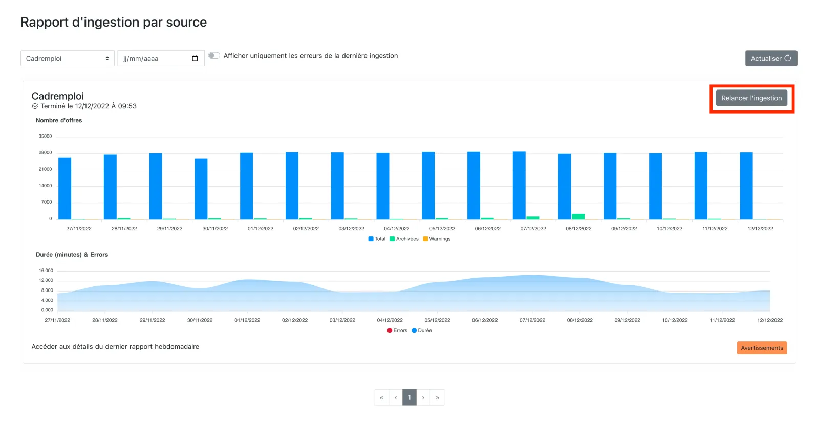Go to previous page with ‹ button
This screenshot has height=426, width=819.
(x=396, y=397)
